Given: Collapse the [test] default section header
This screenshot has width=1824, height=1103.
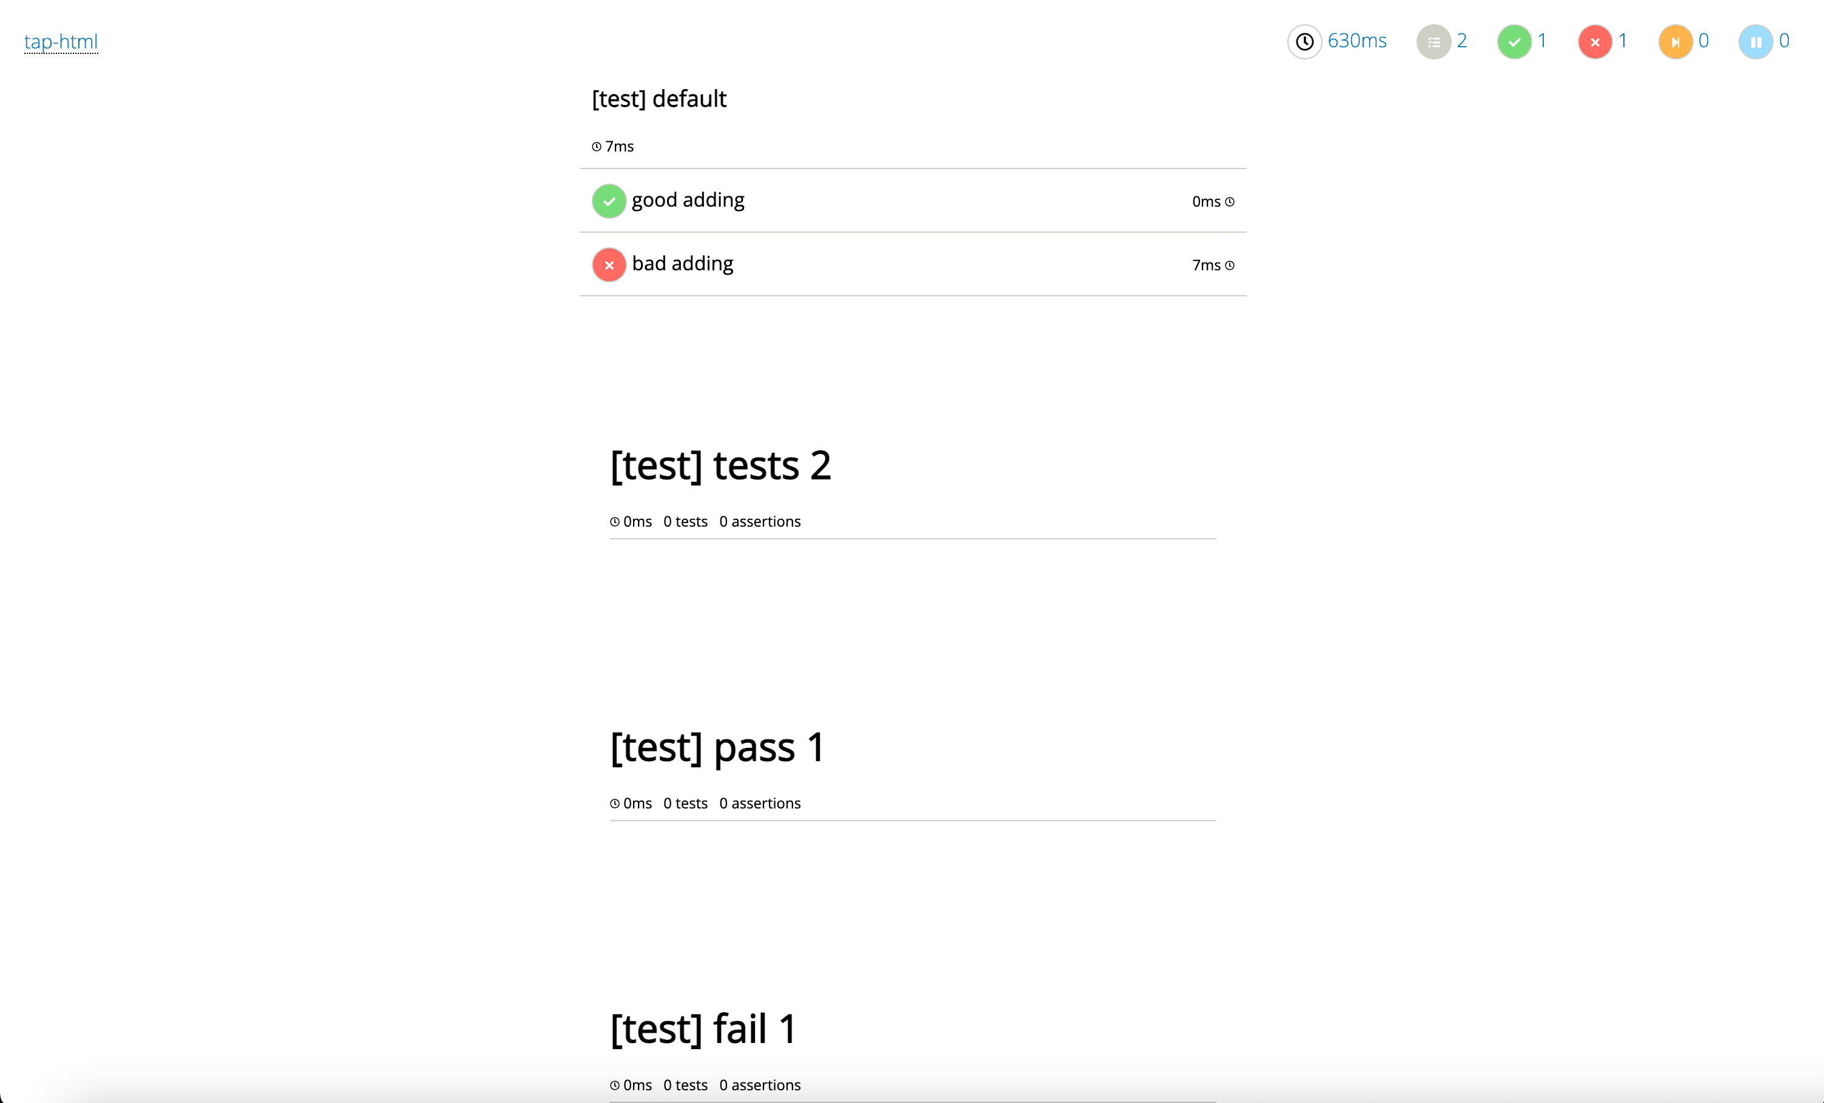Looking at the screenshot, I should click(x=659, y=99).
